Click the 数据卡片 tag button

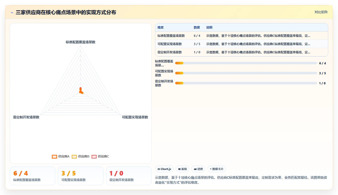point(216,169)
